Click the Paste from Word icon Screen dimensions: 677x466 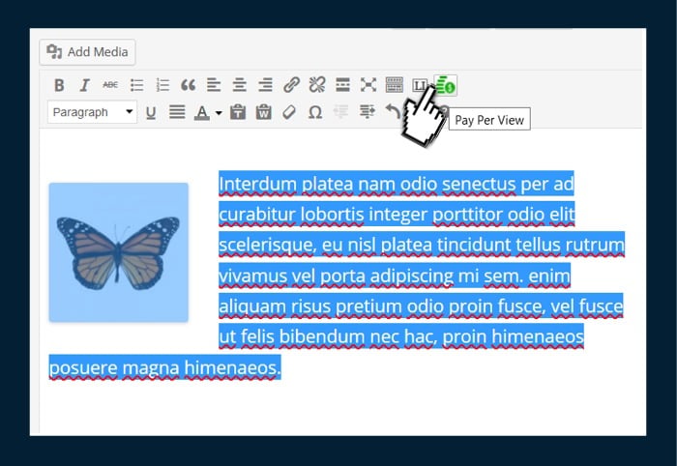[263, 112]
